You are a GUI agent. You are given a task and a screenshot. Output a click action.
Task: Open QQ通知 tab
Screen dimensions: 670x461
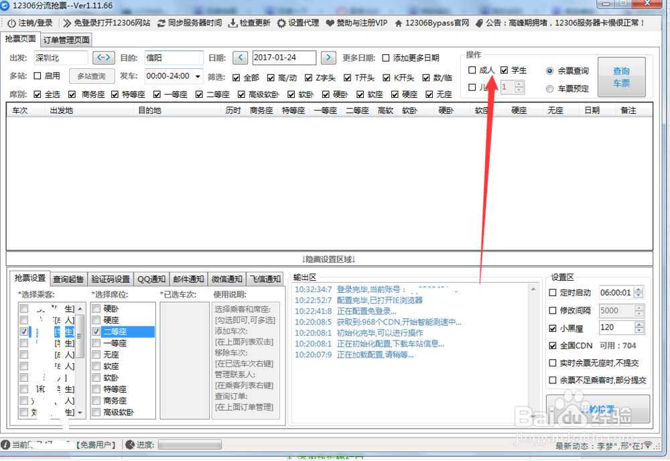pos(151,279)
